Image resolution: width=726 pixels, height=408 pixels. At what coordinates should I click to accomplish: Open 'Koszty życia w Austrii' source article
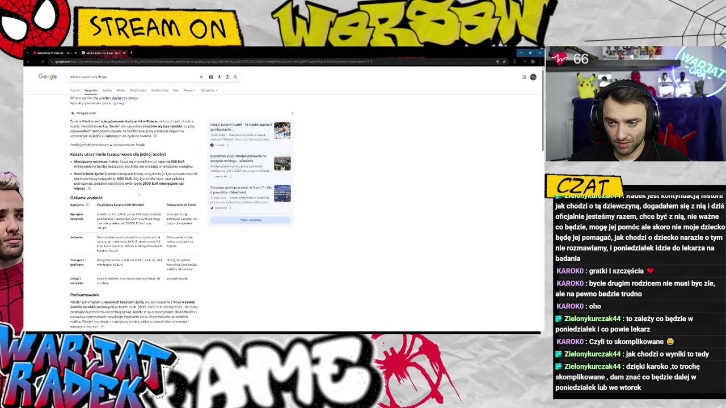241,127
